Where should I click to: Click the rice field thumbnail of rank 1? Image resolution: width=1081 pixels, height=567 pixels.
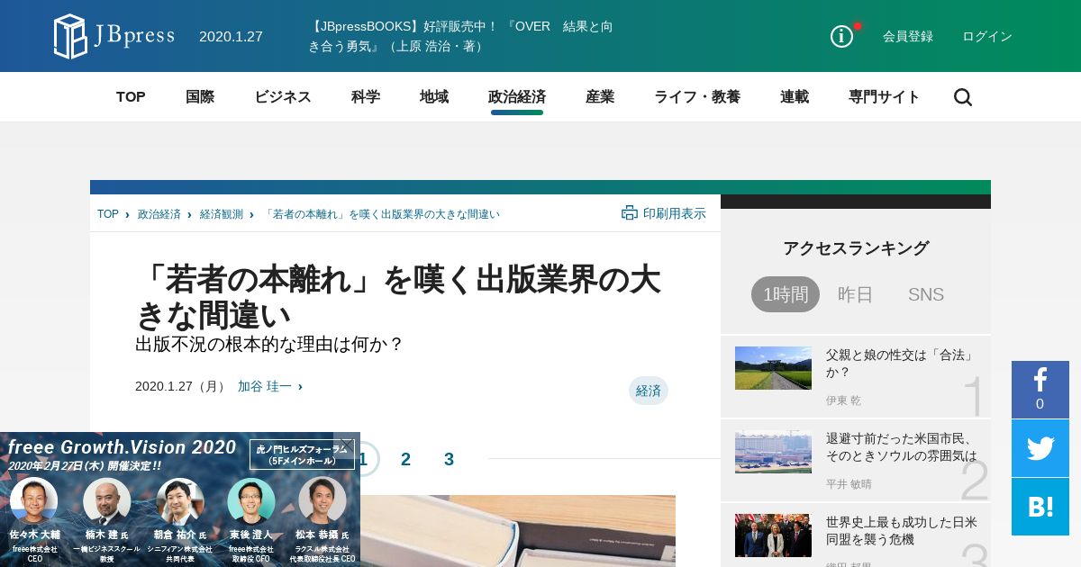click(773, 368)
